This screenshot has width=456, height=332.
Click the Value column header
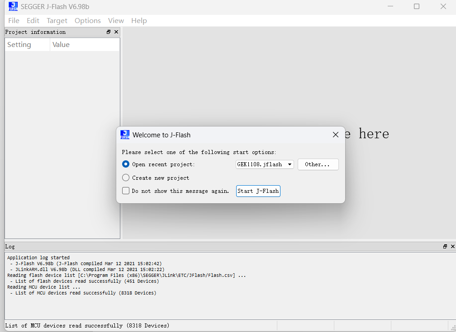pos(85,44)
